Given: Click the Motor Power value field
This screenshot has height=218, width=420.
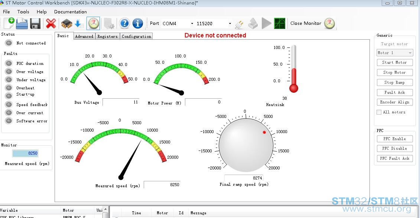Looking at the screenshot, I should point(203,102).
